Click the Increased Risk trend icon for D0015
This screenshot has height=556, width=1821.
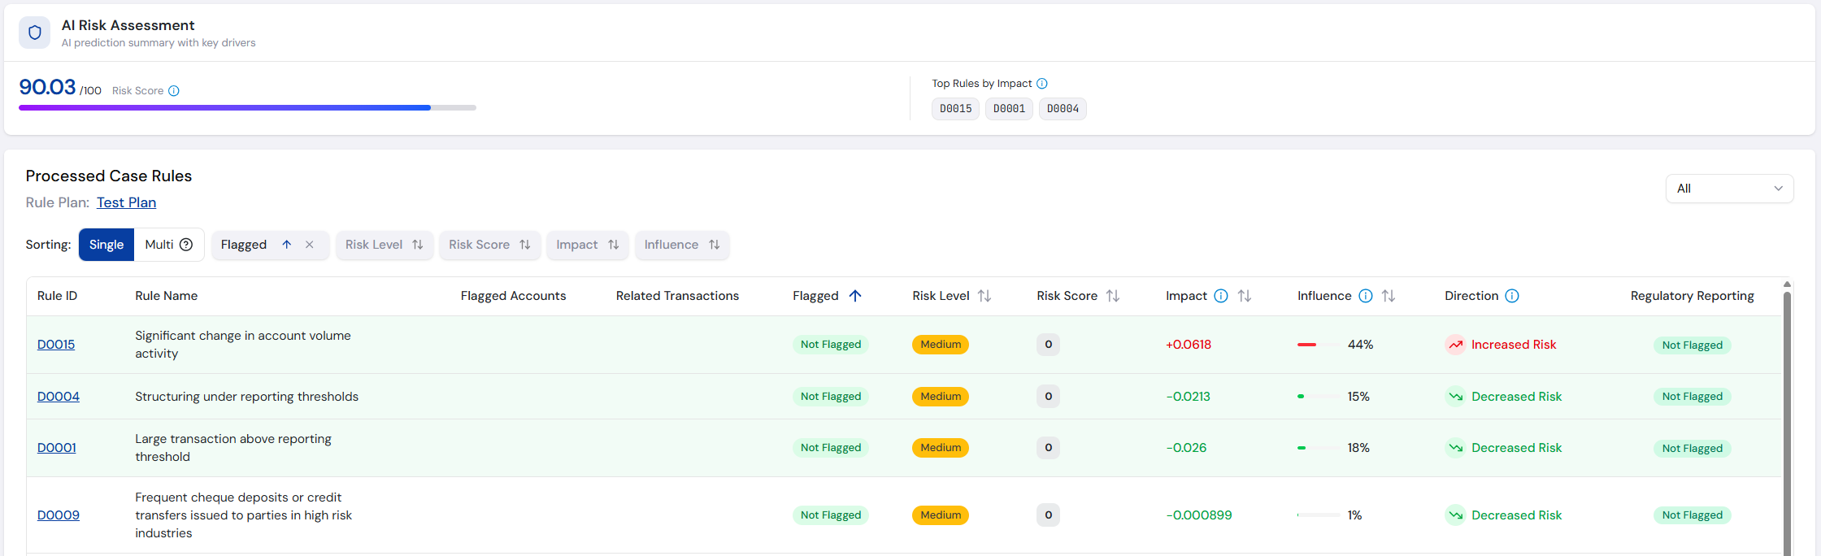[1455, 345]
